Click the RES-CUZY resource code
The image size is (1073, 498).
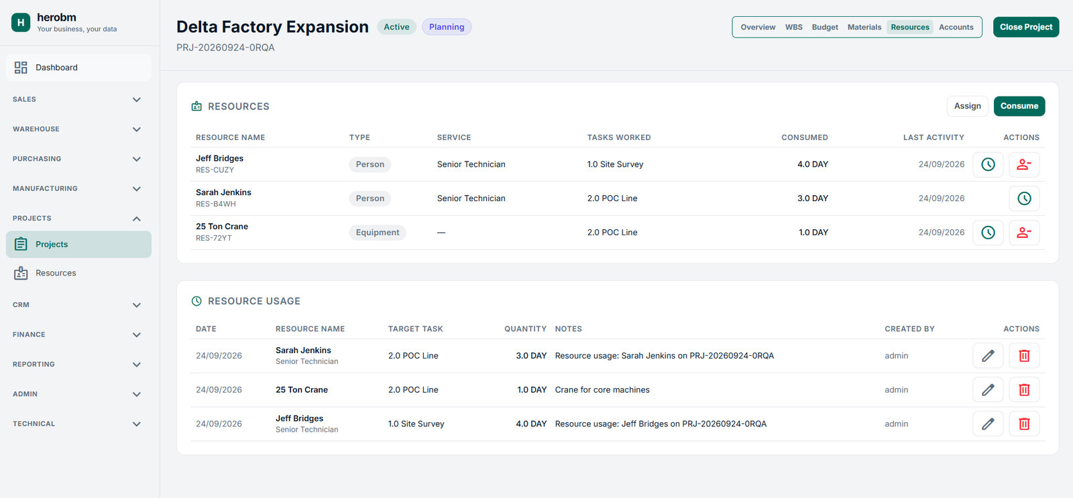pyautogui.click(x=215, y=170)
